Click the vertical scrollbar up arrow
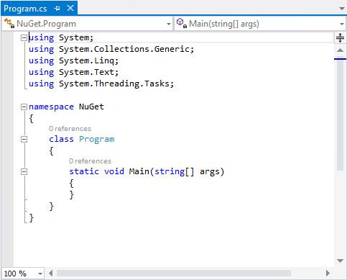 [x=340, y=50]
